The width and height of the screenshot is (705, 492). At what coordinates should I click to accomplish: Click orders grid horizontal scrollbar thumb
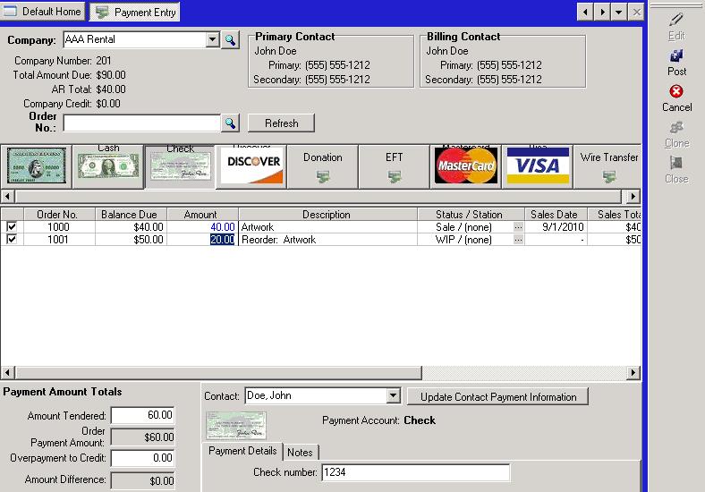[x=218, y=372]
